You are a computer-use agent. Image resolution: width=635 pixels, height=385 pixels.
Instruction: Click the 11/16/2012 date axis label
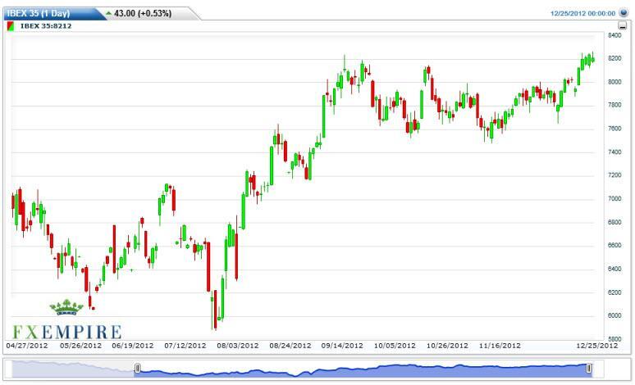pos(500,346)
